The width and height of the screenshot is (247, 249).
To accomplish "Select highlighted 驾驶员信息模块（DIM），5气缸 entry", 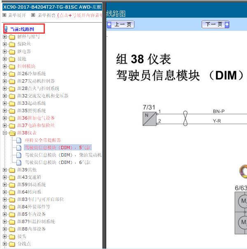I will pos(58,148).
